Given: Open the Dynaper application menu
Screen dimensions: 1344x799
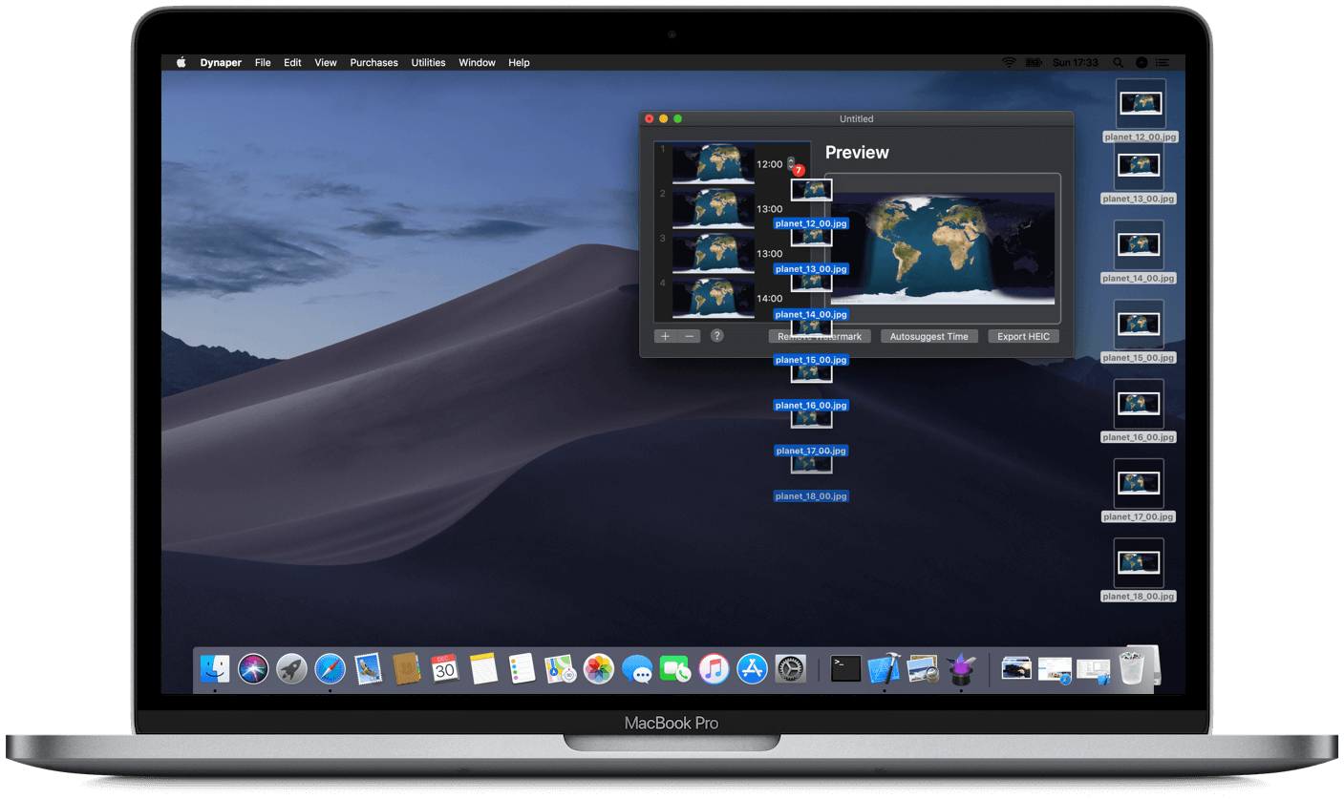Looking at the screenshot, I should tap(221, 62).
